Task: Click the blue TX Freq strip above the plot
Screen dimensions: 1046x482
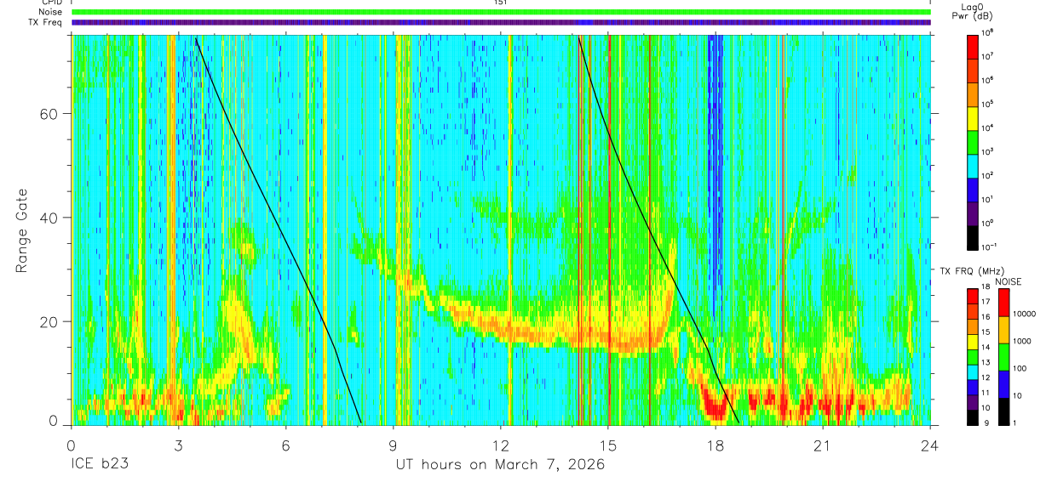Action: 501,22
